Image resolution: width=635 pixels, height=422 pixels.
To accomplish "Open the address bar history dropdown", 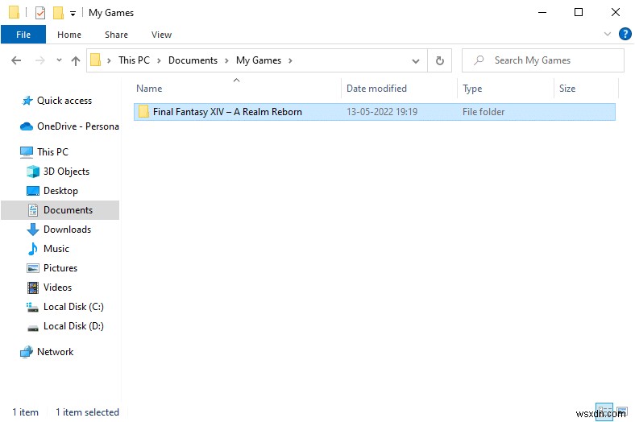I will pyautogui.click(x=416, y=60).
